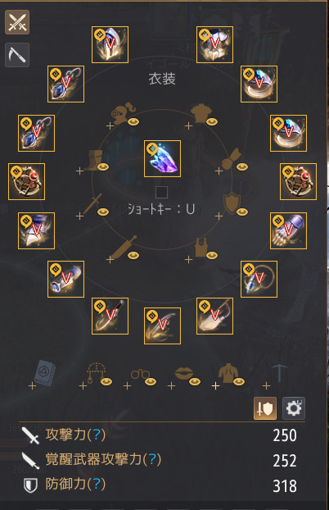Click the bottom awakening weapon slot icon
This screenshot has height=510, width=329.
(x=162, y=326)
